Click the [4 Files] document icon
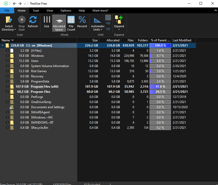This screenshot has width=218, height=185. (x=12, y=51)
